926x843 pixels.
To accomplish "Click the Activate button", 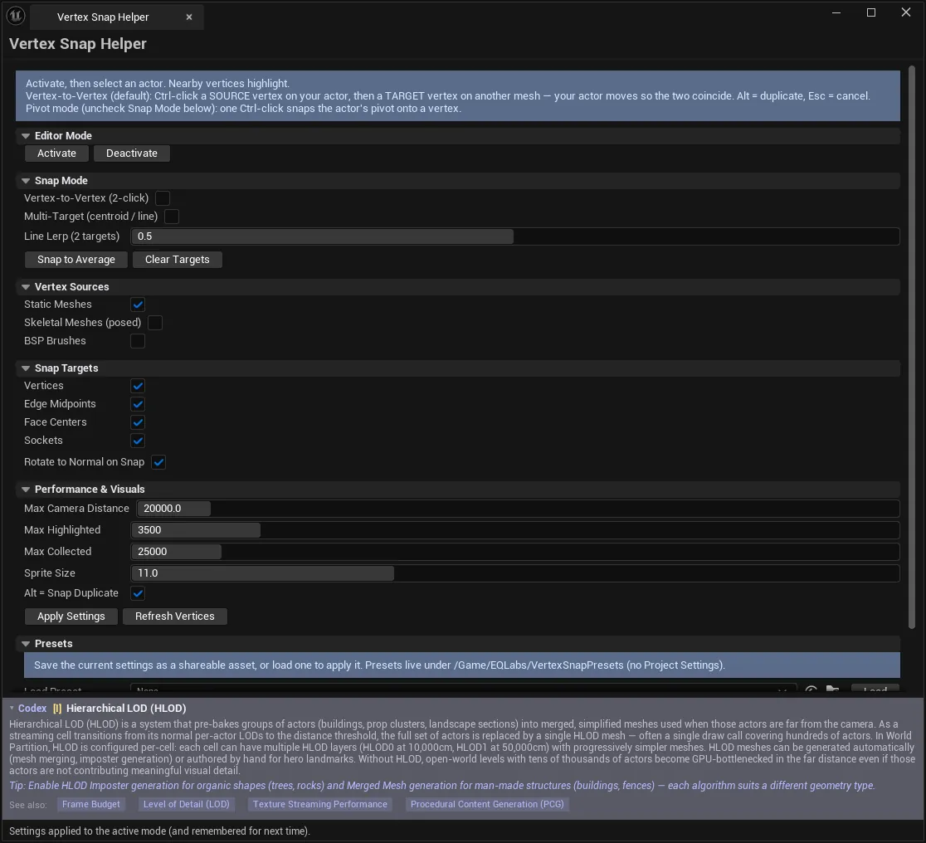I will 56,153.
